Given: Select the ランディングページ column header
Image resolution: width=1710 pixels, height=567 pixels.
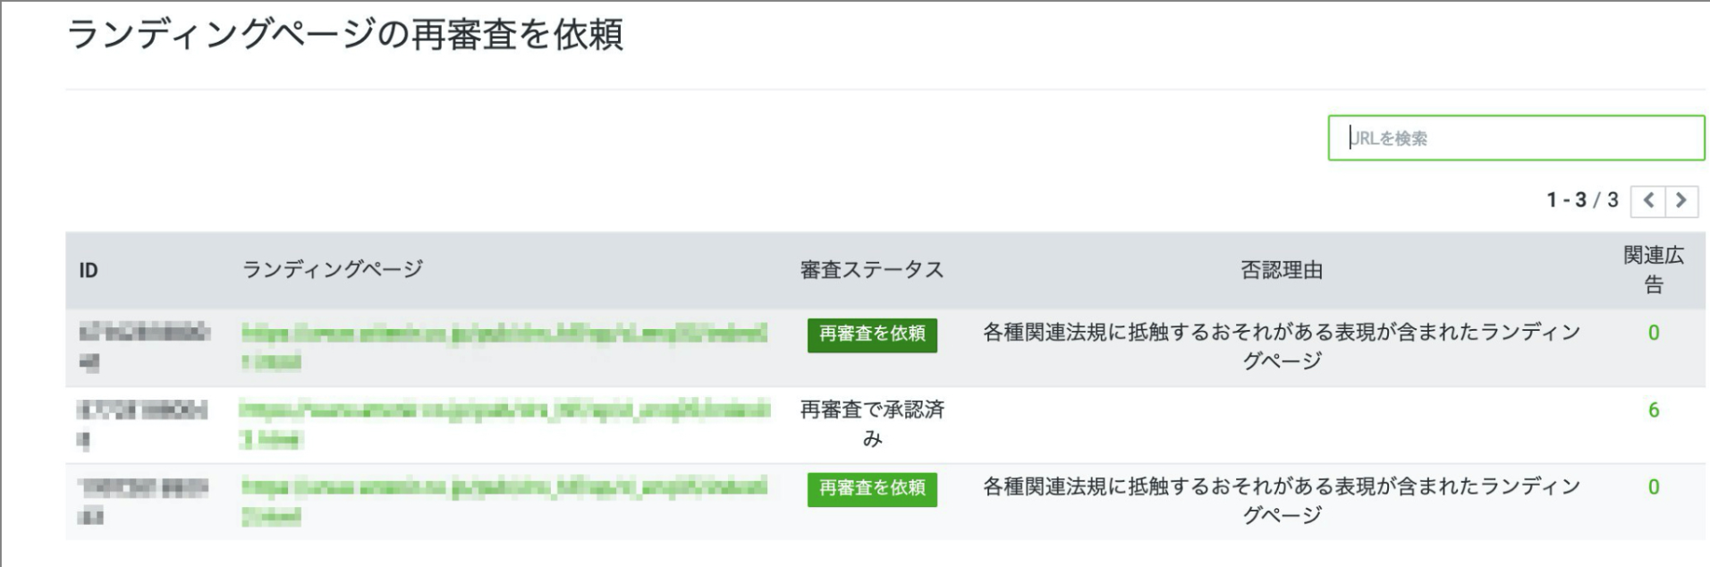Looking at the screenshot, I should click(333, 269).
